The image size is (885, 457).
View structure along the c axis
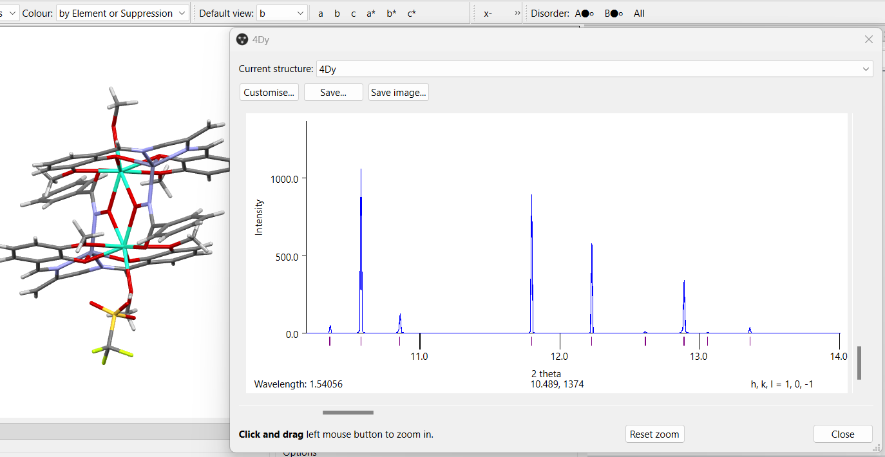click(353, 13)
